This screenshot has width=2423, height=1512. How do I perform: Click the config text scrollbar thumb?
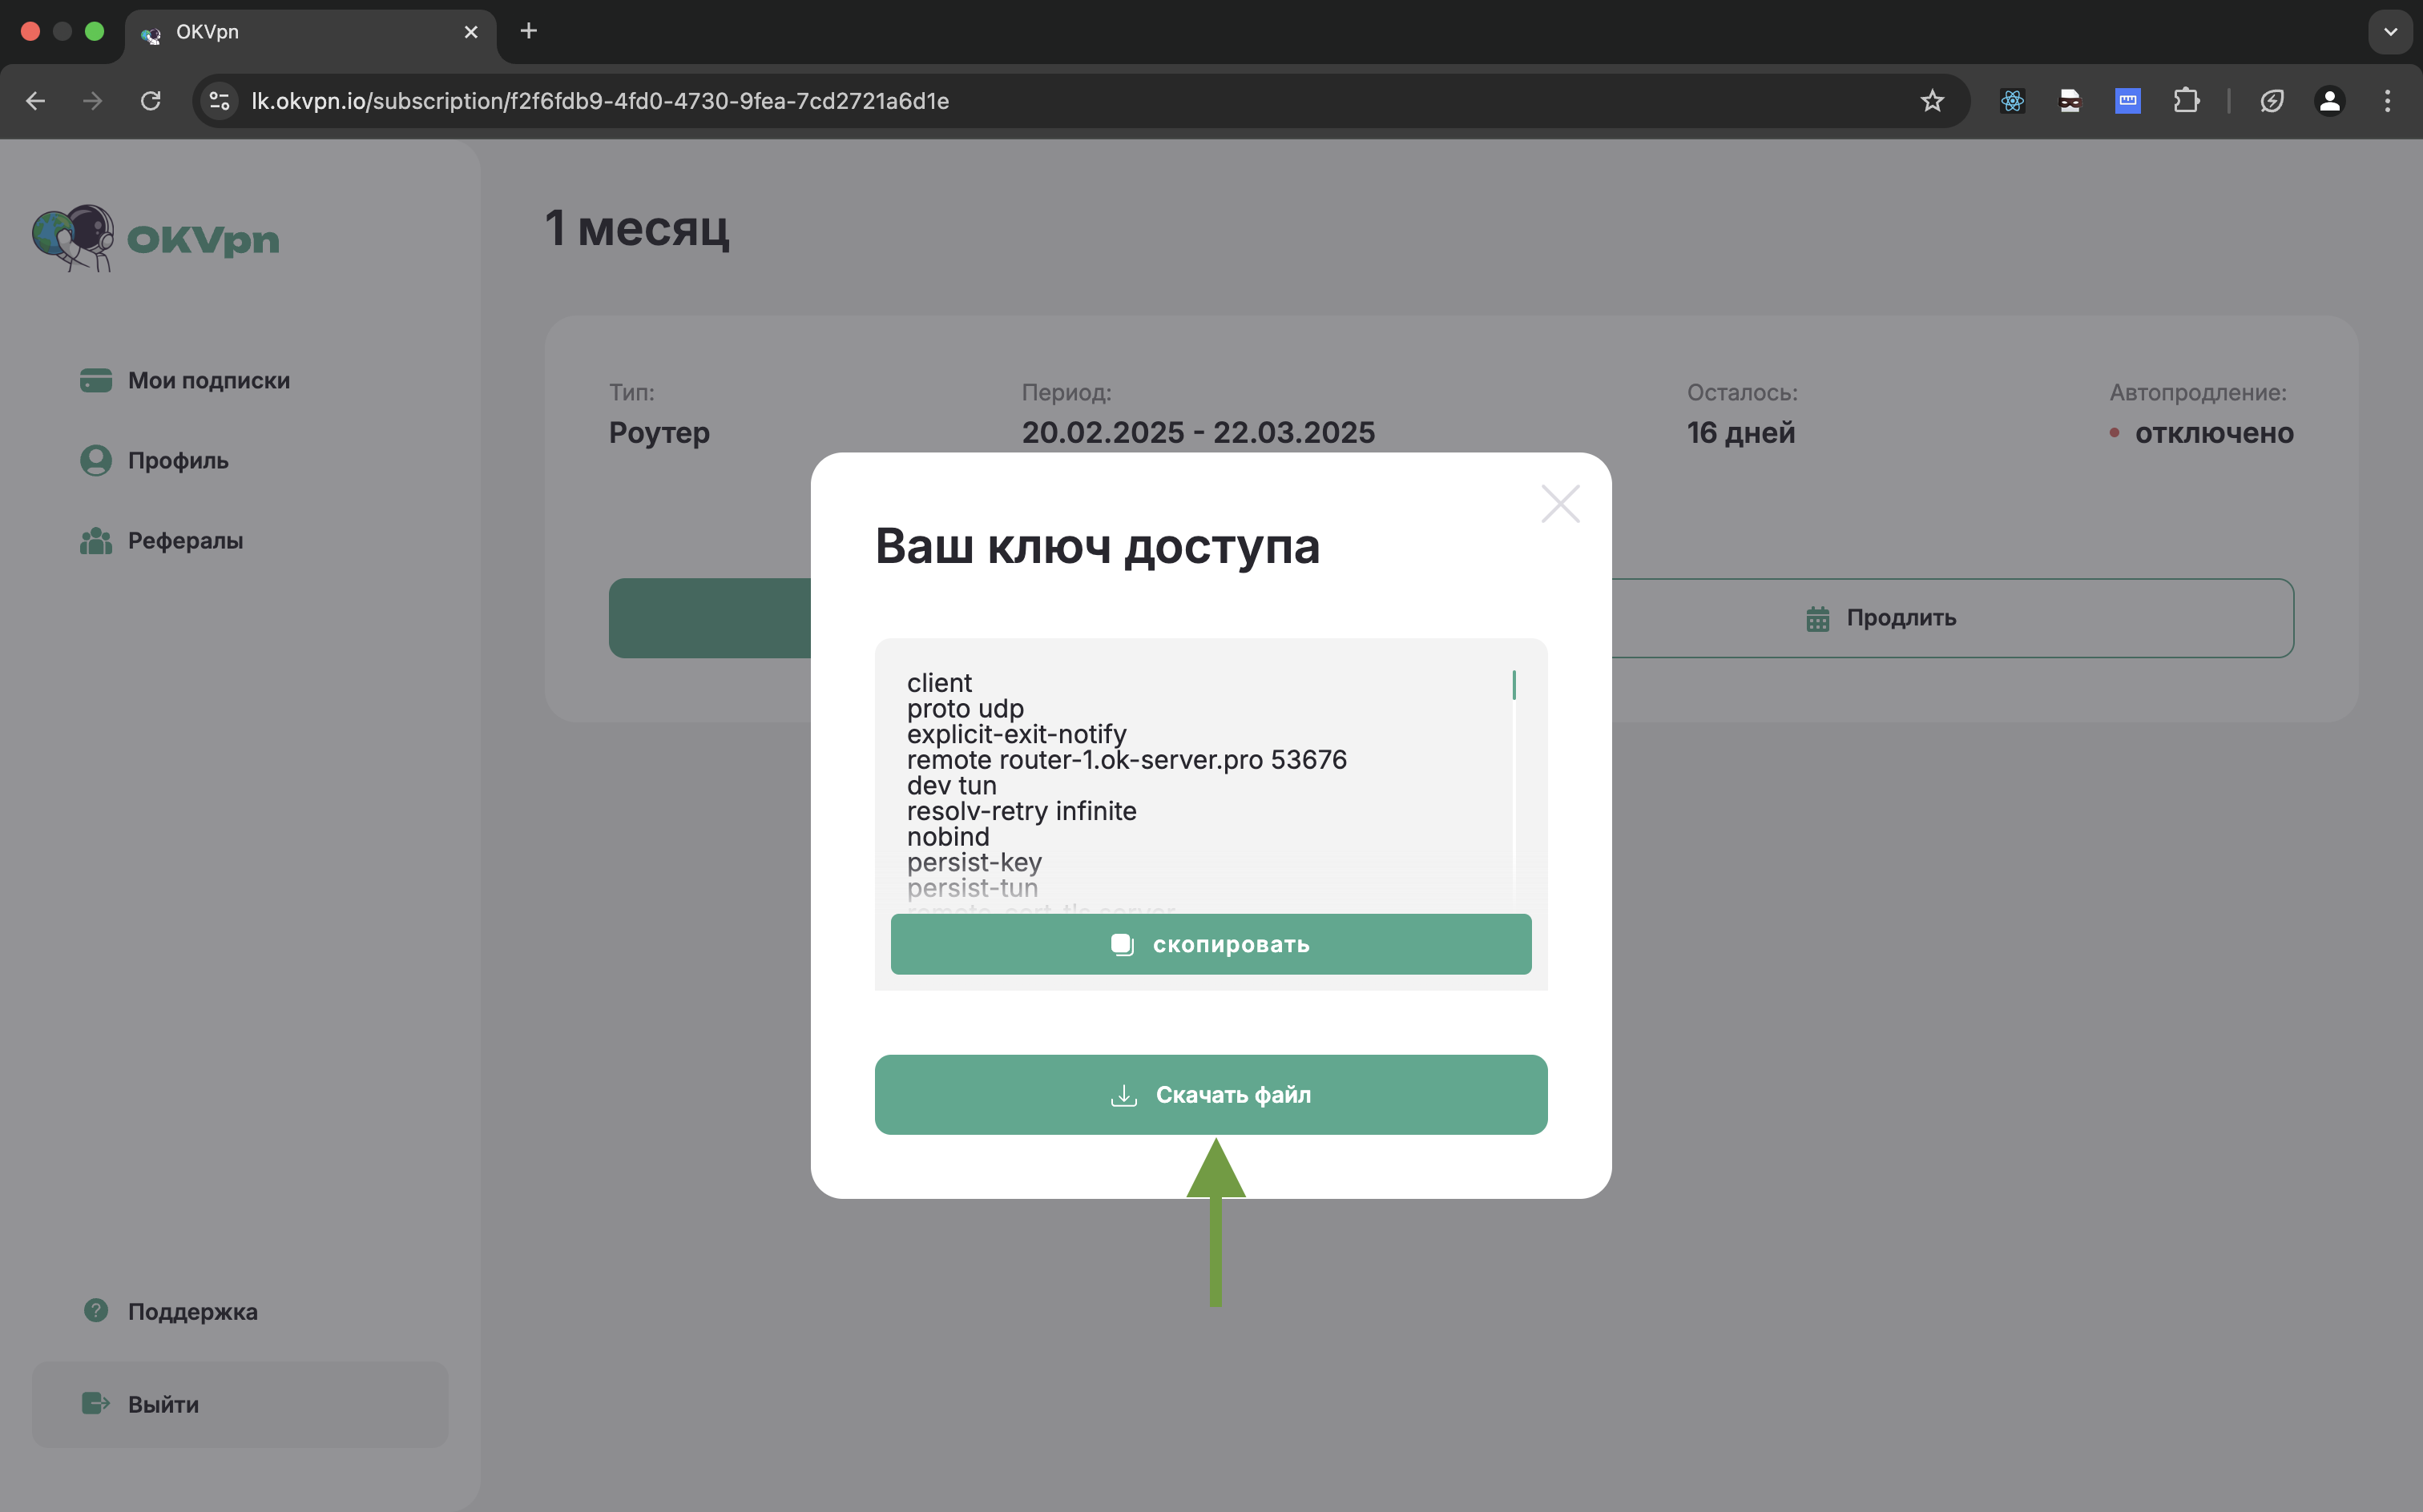[x=1514, y=685]
